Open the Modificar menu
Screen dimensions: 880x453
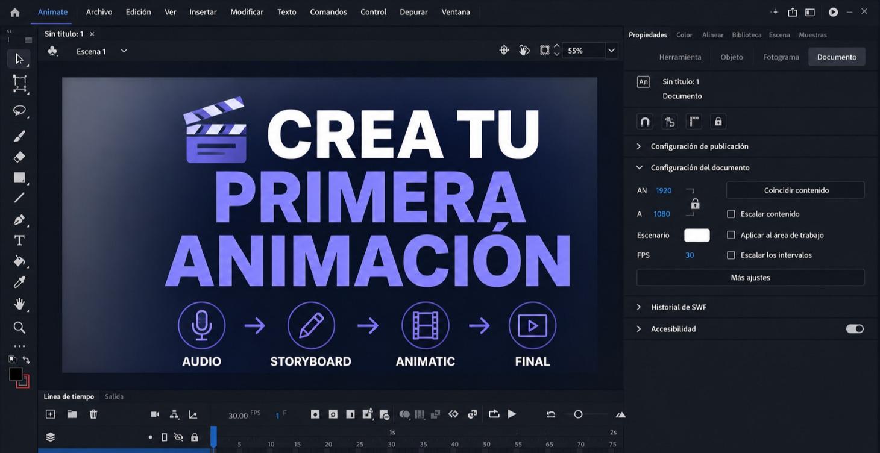coord(247,12)
